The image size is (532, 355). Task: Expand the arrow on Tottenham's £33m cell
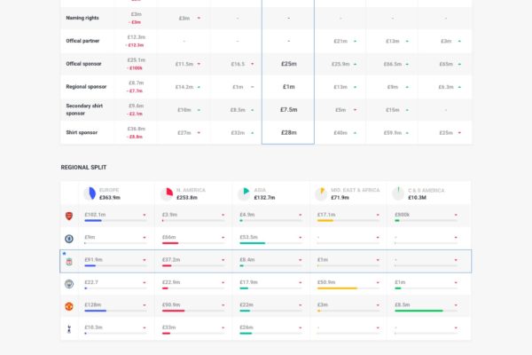[x=223, y=327]
